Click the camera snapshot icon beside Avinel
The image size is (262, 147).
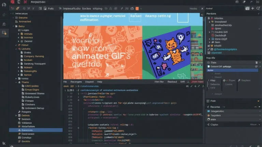247,8
